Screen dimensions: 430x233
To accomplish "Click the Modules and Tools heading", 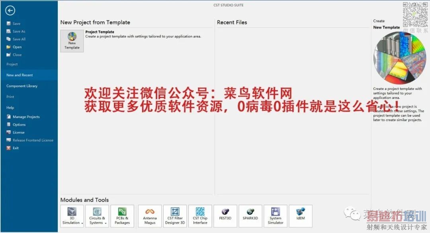I will 84,200.
